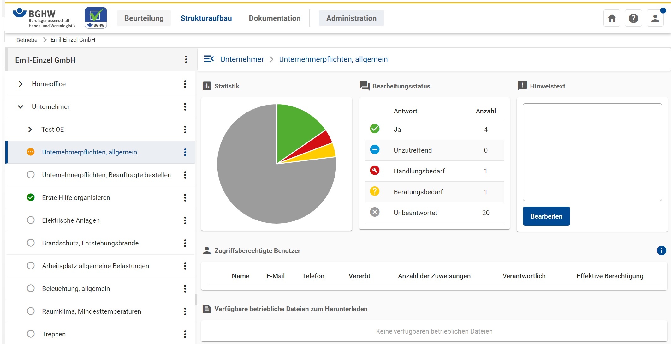Open the user profile icon

pyautogui.click(x=655, y=18)
